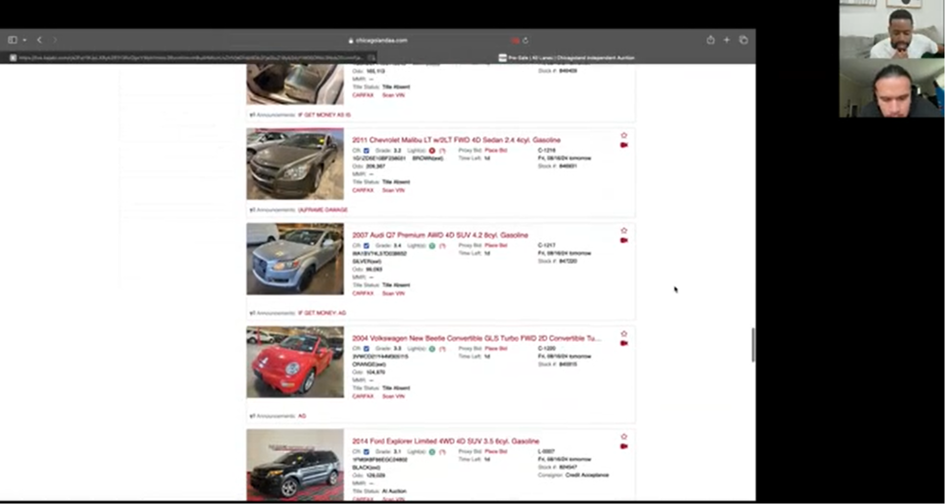Image resolution: width=945 pixels, height=504 pixels.
Task: Open the Safari share icon
Action: 710,40
